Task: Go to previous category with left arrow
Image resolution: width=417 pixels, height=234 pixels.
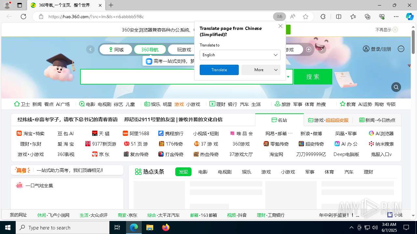Action: click(x=90, y=49)
